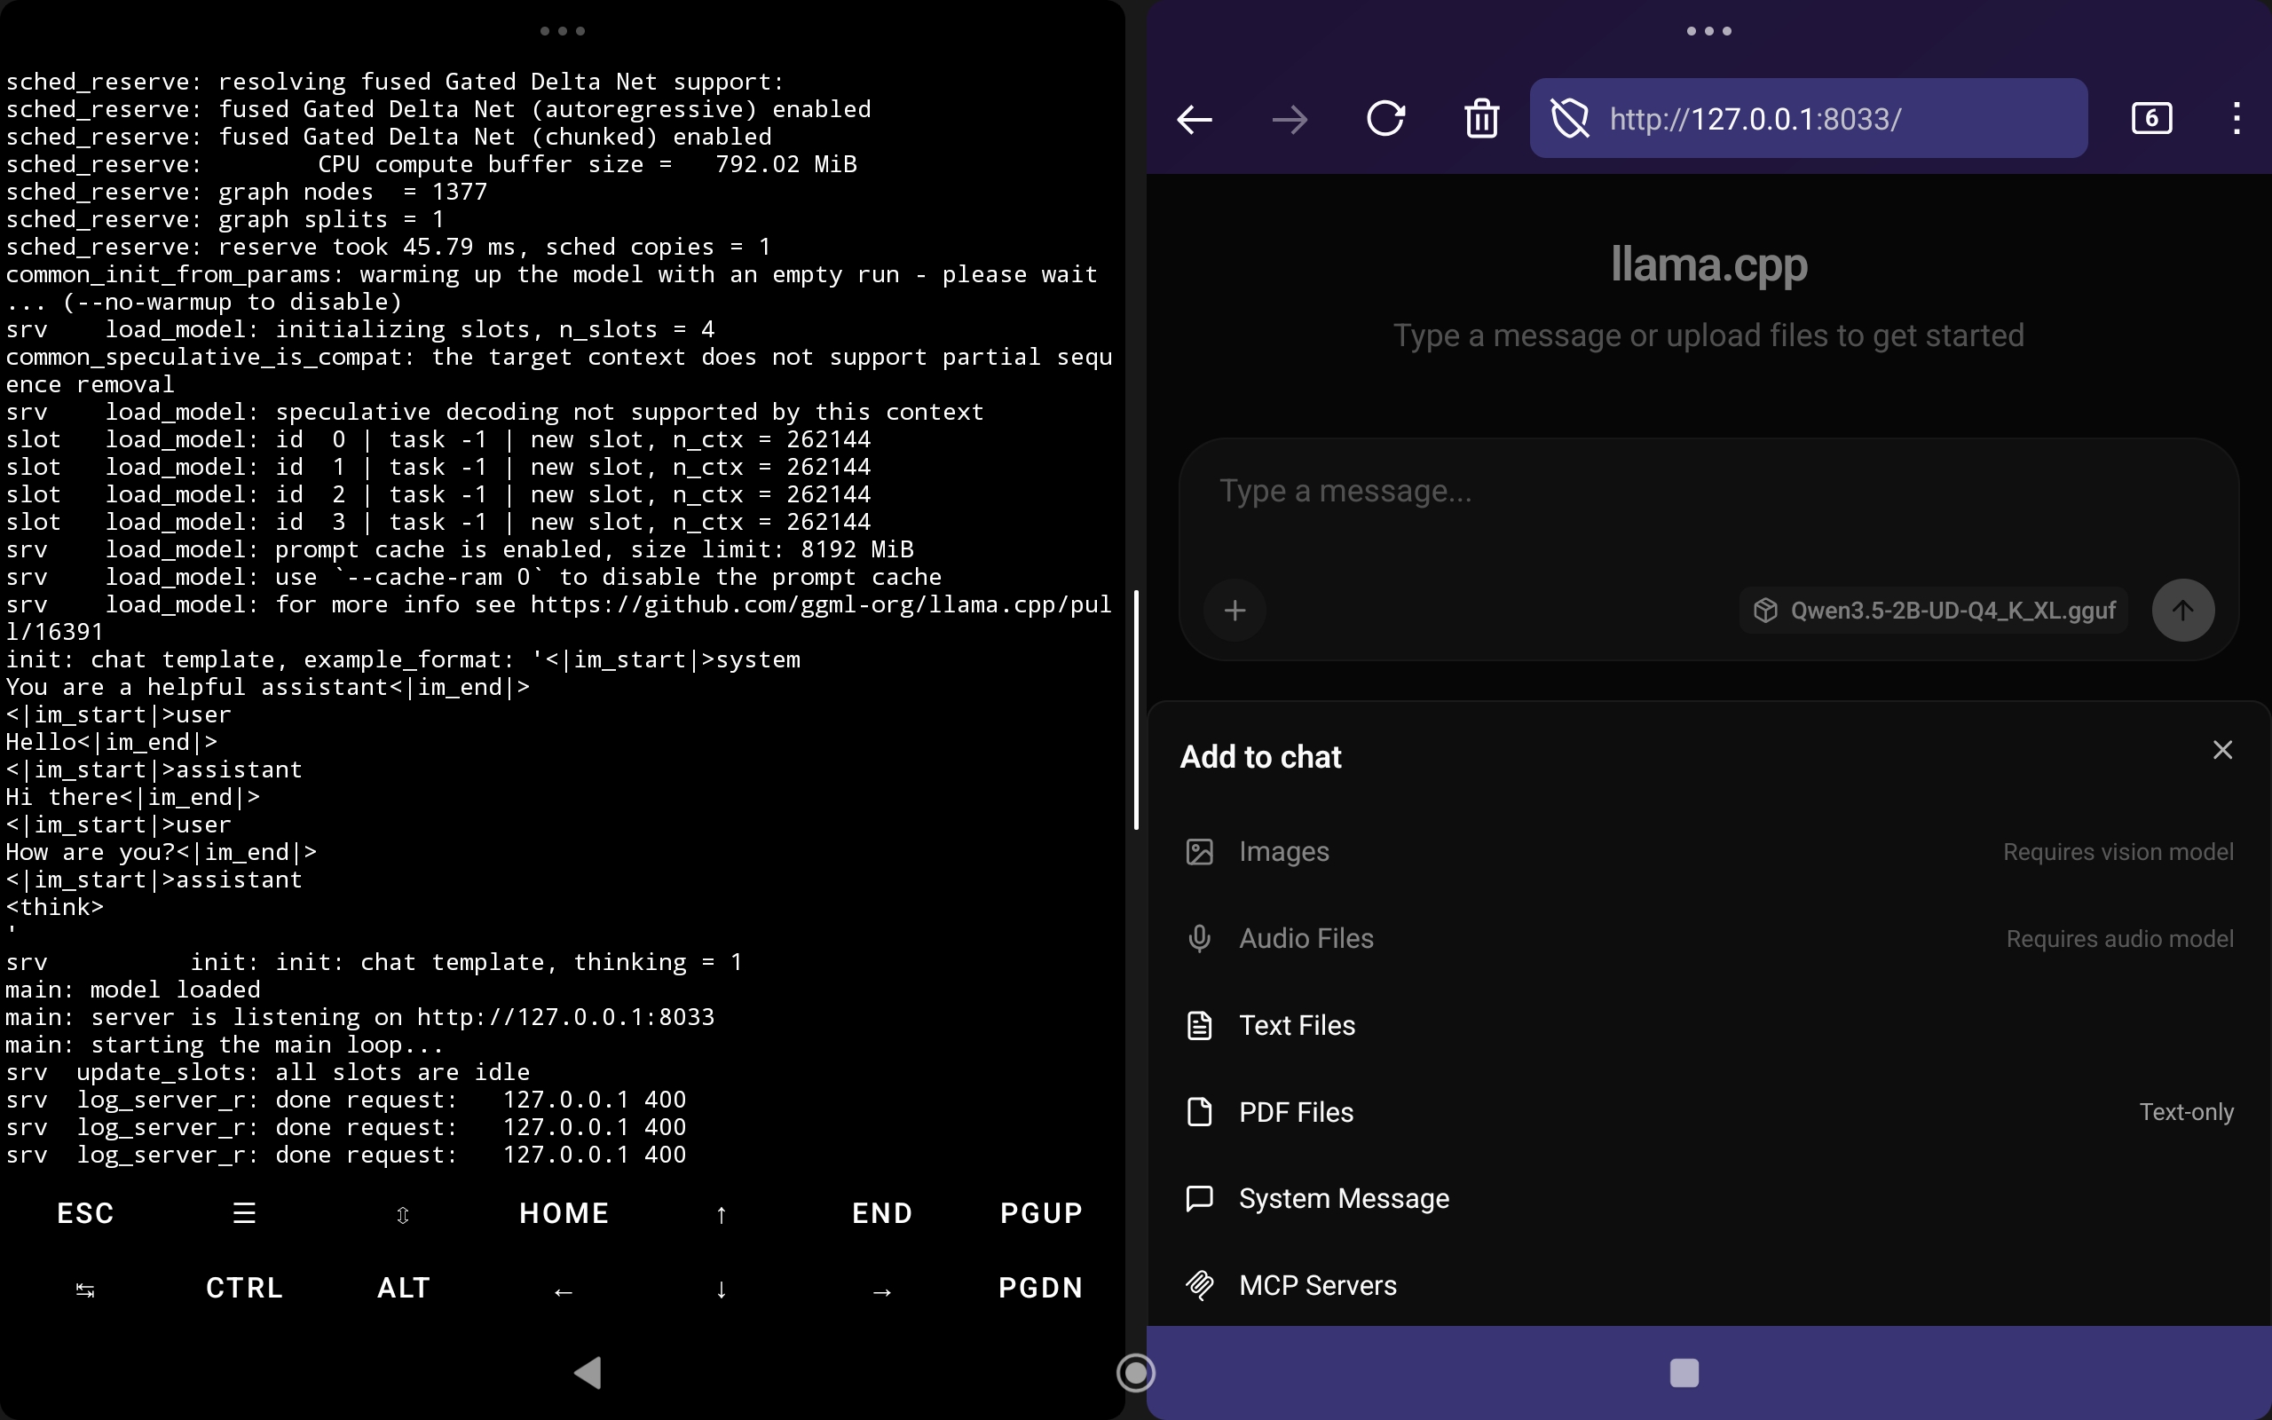Click the Images picture icon
This screenshot has height=1420, width=2272.
point(1200,852)
